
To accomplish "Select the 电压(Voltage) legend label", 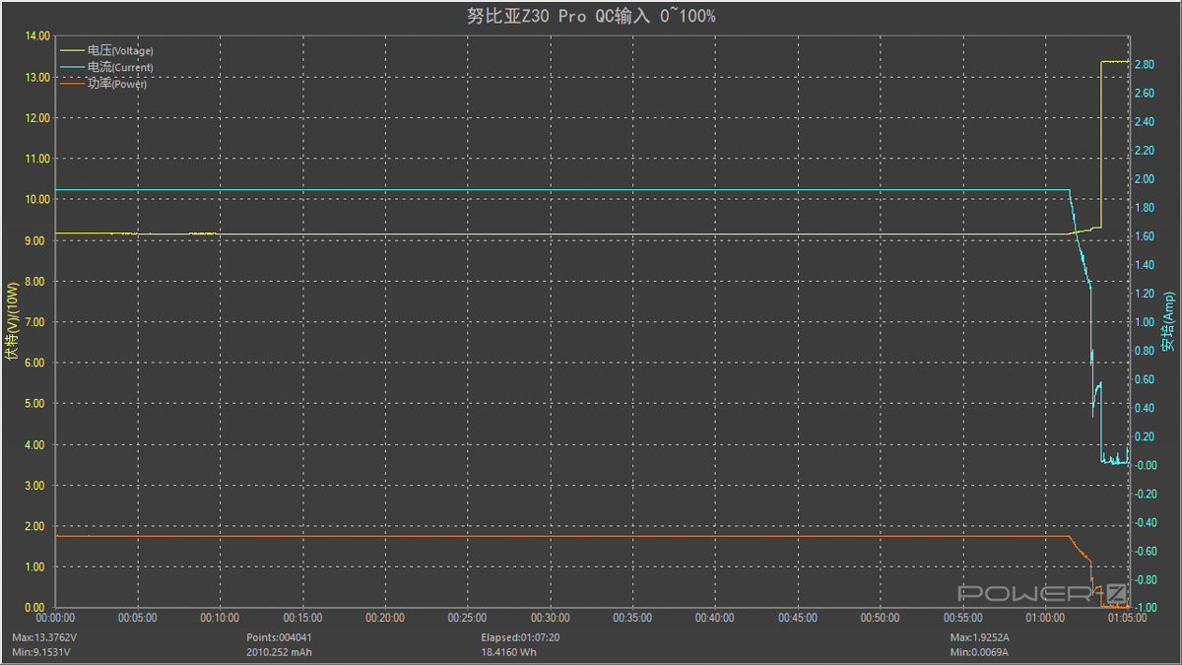I will click(x=120, y=50).
